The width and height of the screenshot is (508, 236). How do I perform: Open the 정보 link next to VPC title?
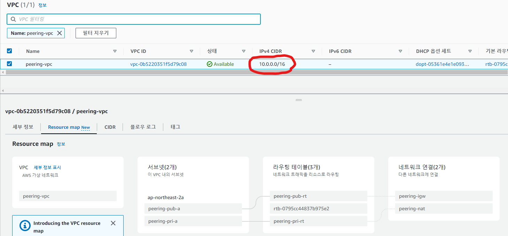pyautogui.click(x=42, y=5)
